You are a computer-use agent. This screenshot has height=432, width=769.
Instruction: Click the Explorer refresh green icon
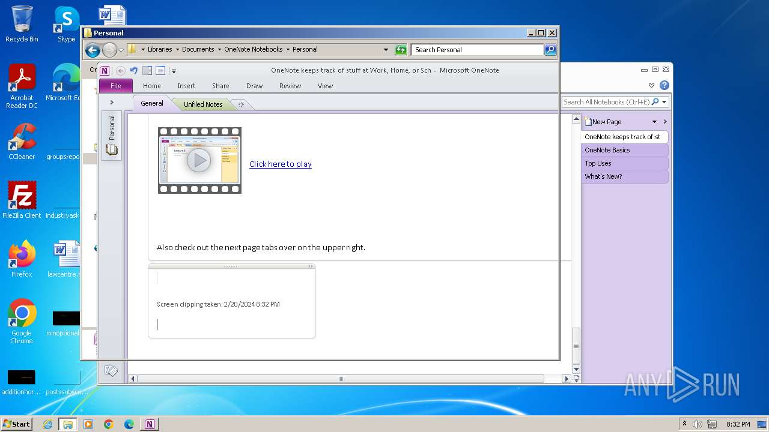401,50
